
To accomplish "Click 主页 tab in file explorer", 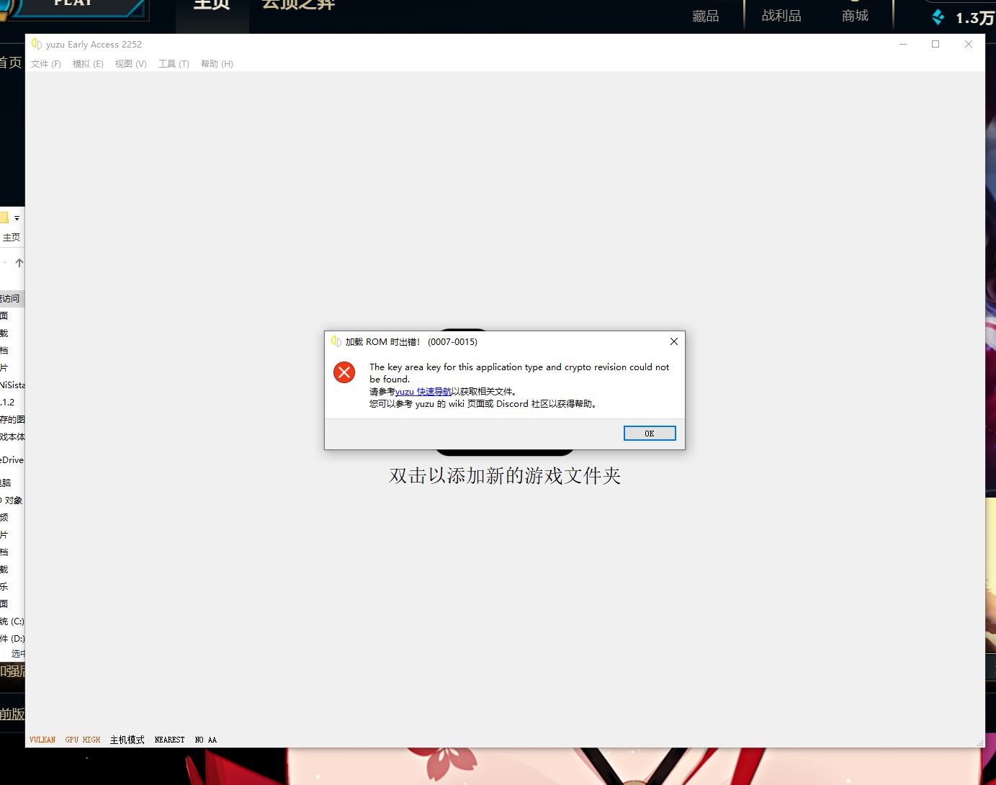I will click(x=12, y=238).
